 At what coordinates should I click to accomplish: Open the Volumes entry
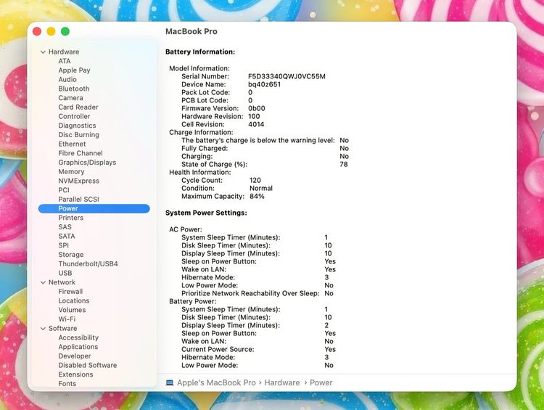(x=72, y=310)
